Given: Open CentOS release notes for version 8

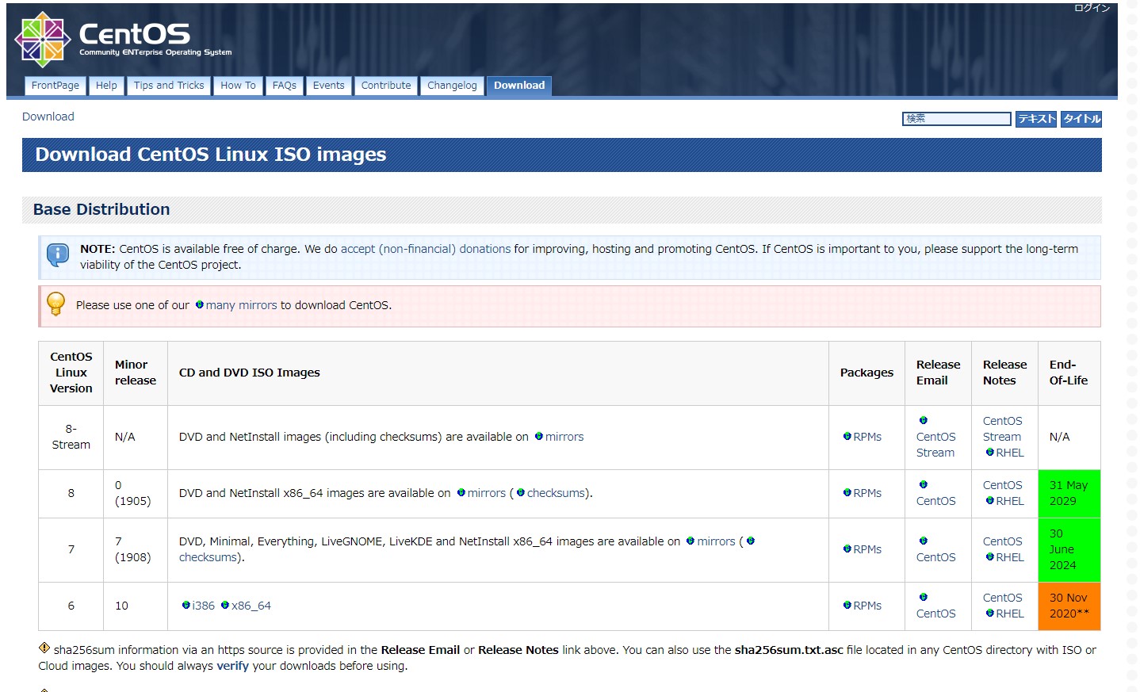Looking at the screenshot, I should click(1003, 485).
